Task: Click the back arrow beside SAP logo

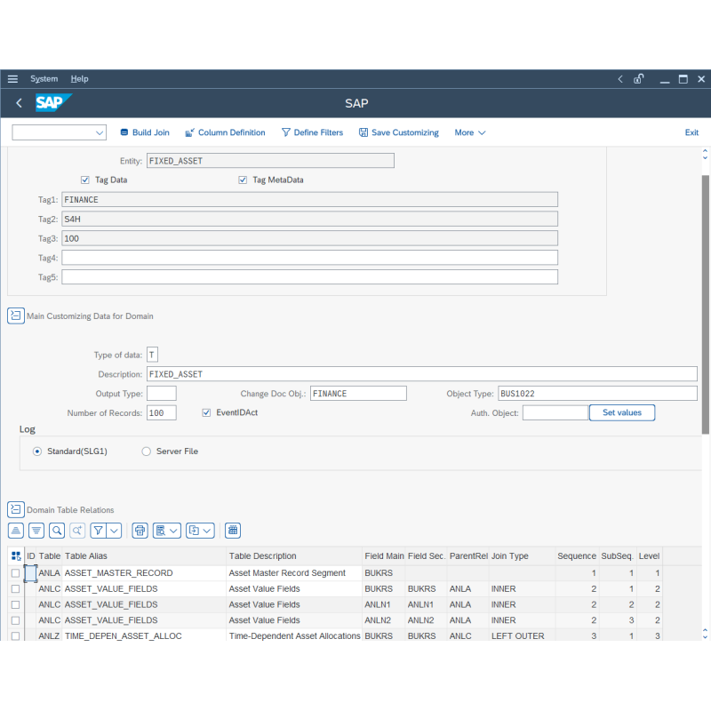Action: tap(19, 103)
